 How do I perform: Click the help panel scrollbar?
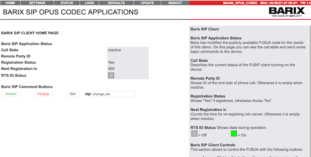[x=310, y=91]
